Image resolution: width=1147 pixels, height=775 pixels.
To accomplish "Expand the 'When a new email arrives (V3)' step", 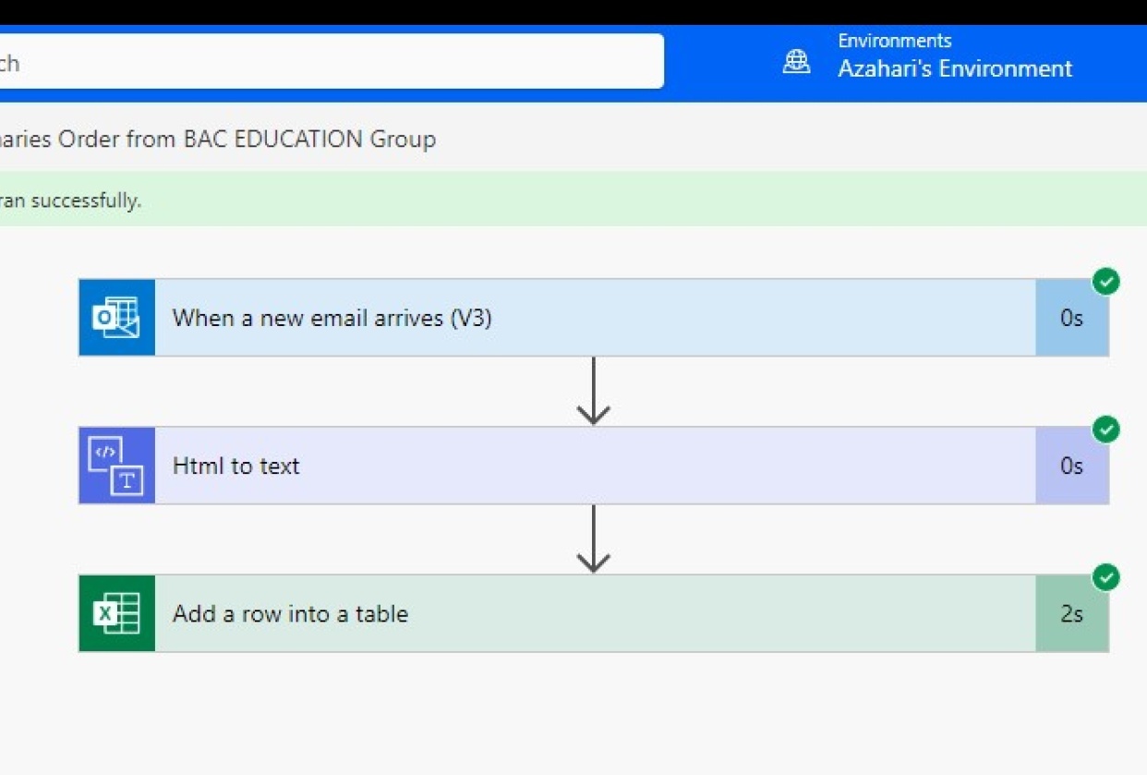I will (x=595, y=318).
